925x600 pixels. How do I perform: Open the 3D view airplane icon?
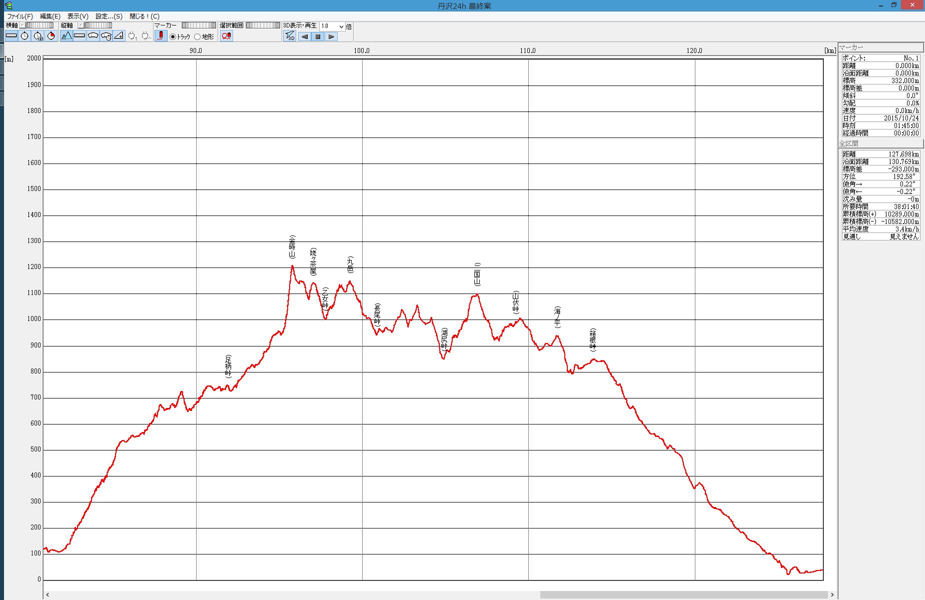(290, 36)
